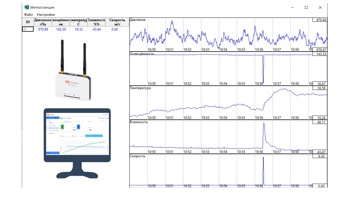Click the Скорость м/с column header
This screenshot has width=338, height=198.
[117, 22]
